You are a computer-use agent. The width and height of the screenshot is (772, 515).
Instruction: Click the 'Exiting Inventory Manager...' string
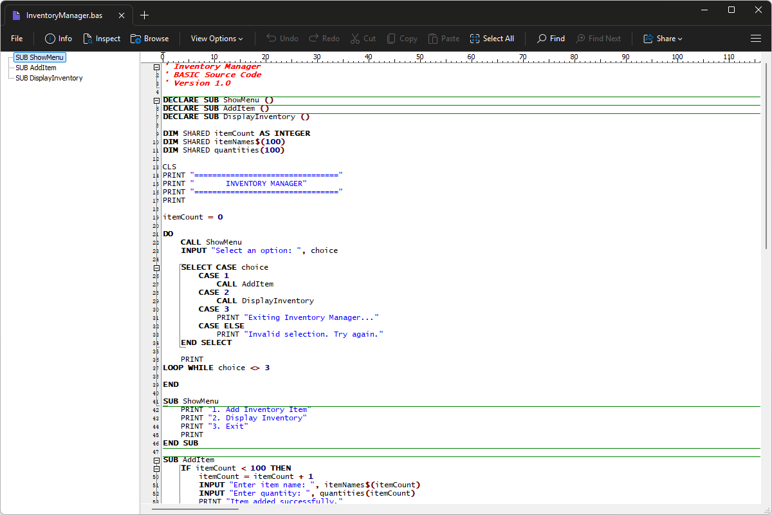point(311,317)
